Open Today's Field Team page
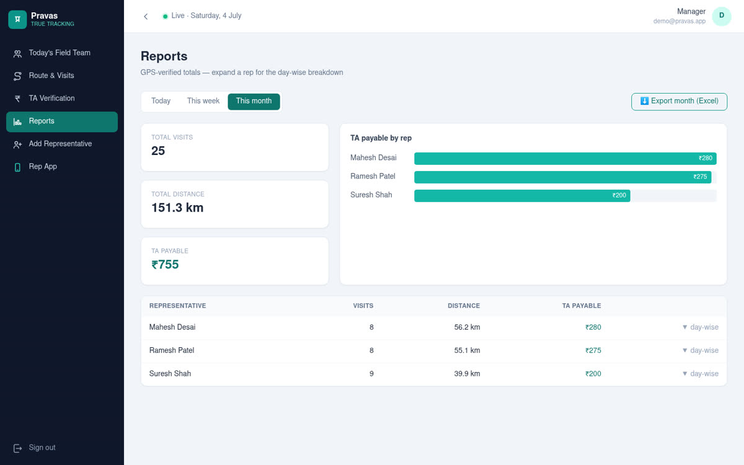This screenshot has width=744, height=465. click(62, 53)
